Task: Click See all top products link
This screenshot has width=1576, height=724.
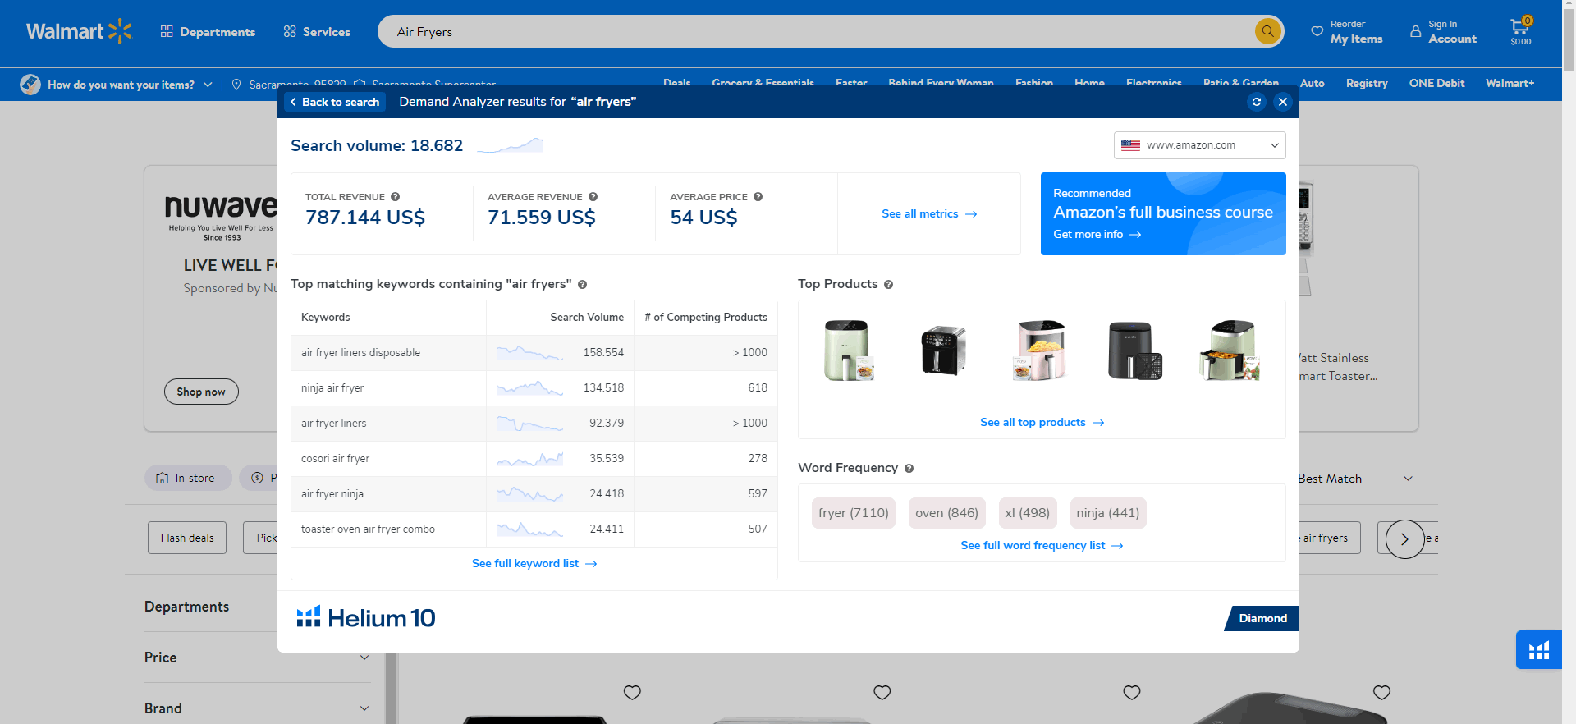Action: [1042, 422]
